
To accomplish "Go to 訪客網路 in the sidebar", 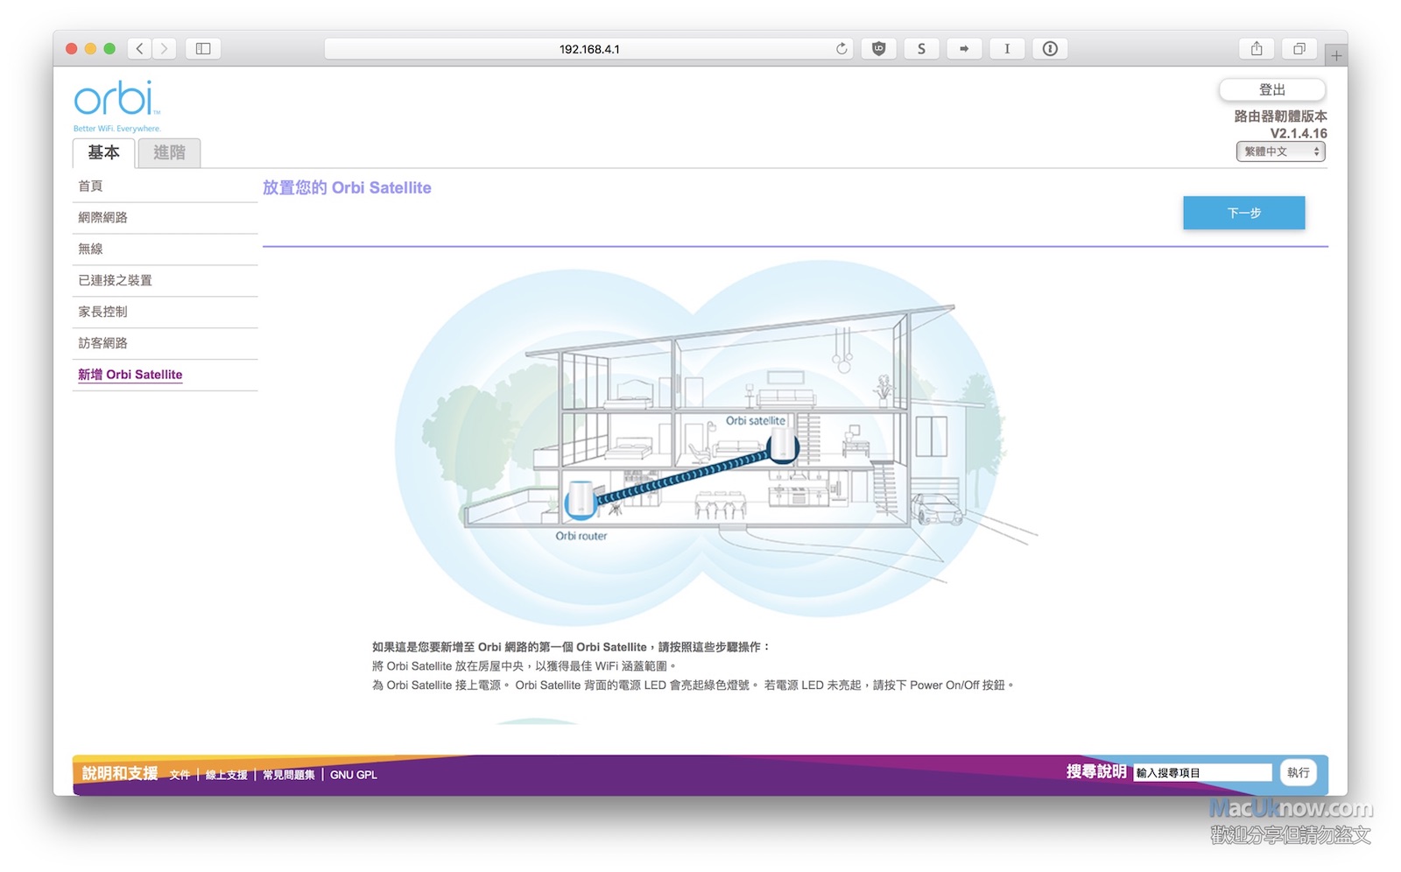I will pos(103,343).
